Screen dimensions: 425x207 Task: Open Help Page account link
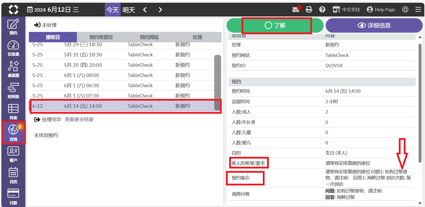381,10
